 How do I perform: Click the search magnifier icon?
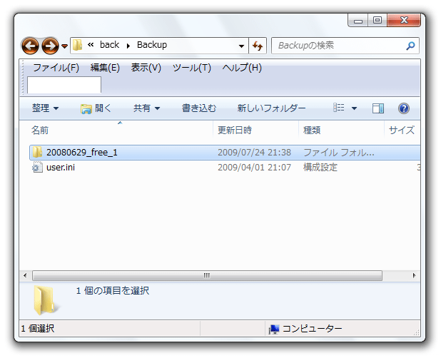tap(410, 46)
